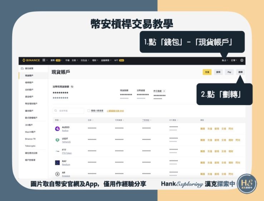Screen dimensions: 264x201
Task: Click Withdraw in the FTT row
Action: pos(217,152)
